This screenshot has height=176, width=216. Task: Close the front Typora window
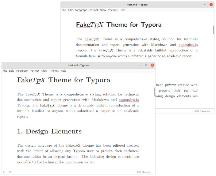(152, 65)
